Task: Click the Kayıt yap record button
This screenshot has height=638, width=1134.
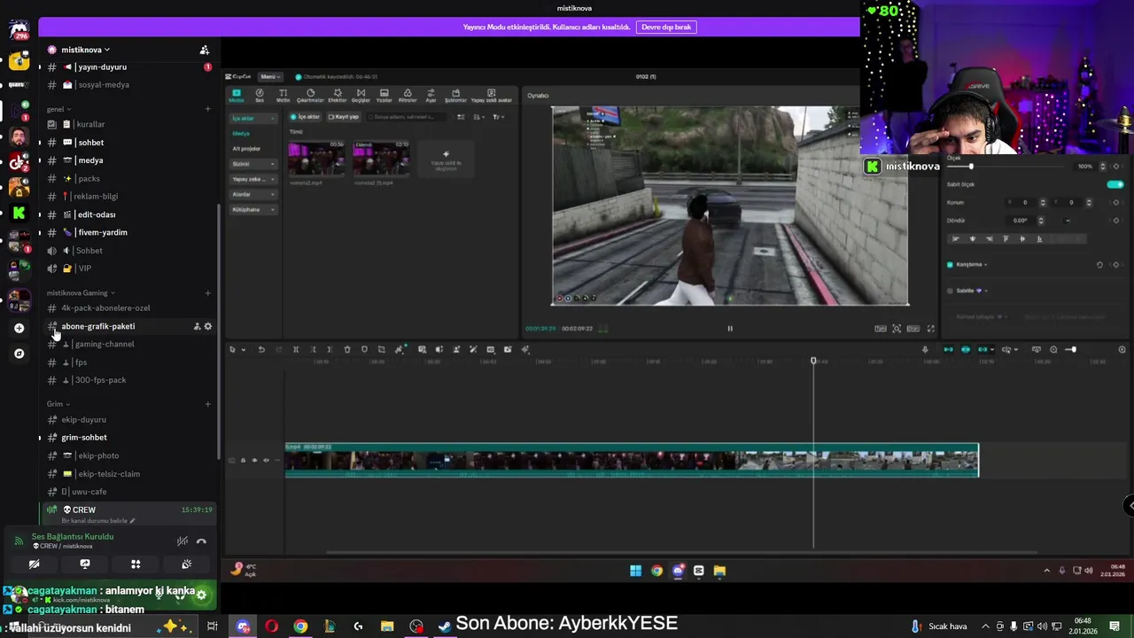Action: point(344,117)
